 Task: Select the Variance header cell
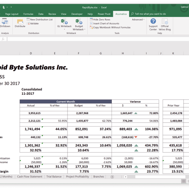pyautogui.click(x=135, y=102)
